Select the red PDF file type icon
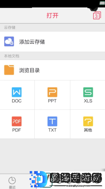 [x=17, y=121]
